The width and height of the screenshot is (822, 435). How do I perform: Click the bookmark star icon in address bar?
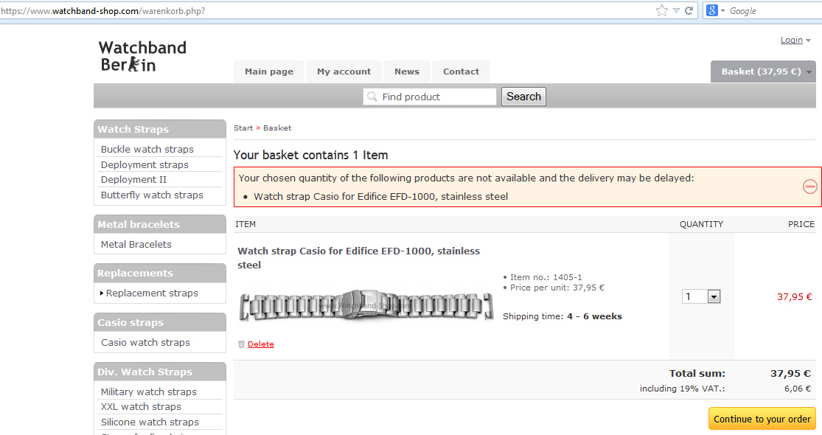(661, 11)
